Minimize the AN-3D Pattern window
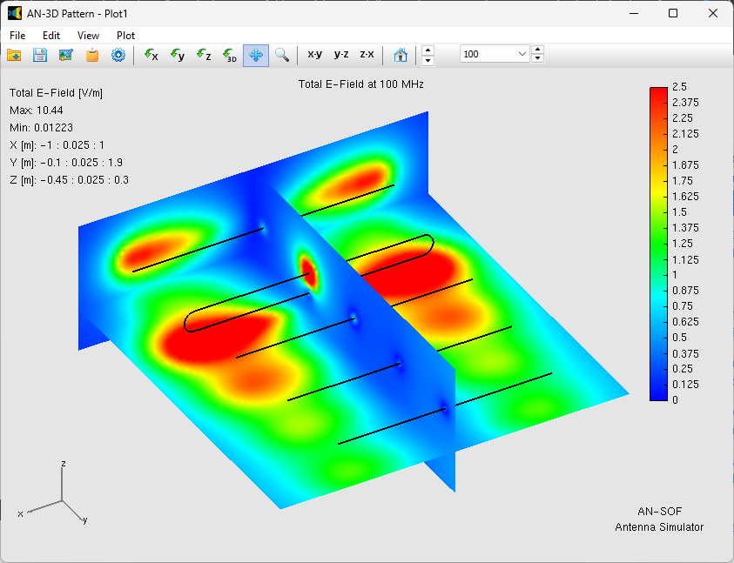The image size is (734, 563). (634, 13)
